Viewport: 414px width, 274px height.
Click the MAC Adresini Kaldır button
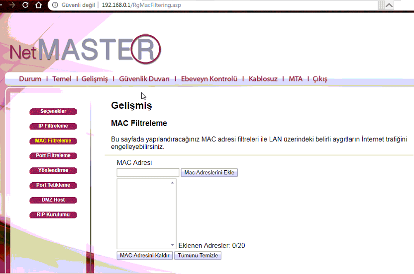pos(145,255)
